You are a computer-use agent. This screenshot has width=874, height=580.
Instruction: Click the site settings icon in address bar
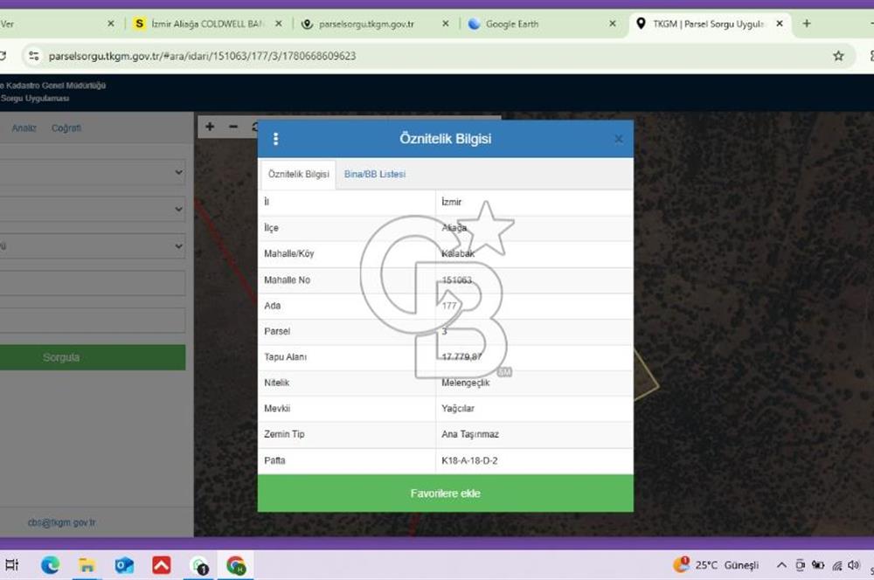click(x=34, y=56)
